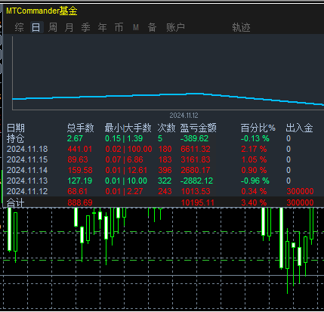Click the 396 trade count value
Viewport: 324px width, 312px height.
pos(165,170)
